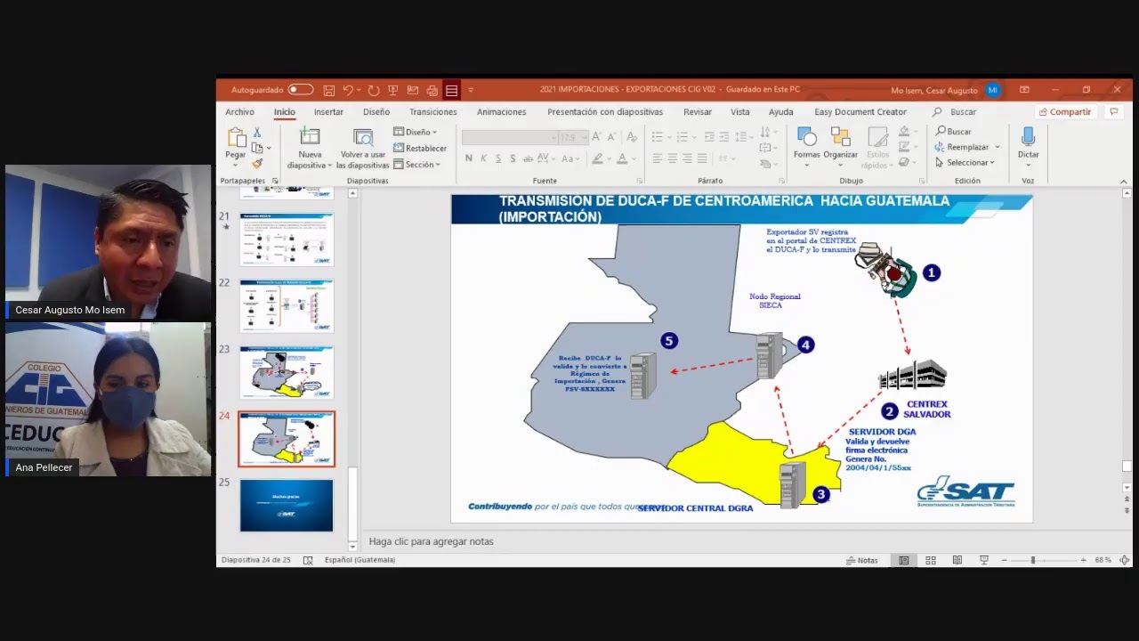Viewport: 1139px width, 641px height.
Task: Run the accessibility spell-check status icon
Action: (308, 560)
